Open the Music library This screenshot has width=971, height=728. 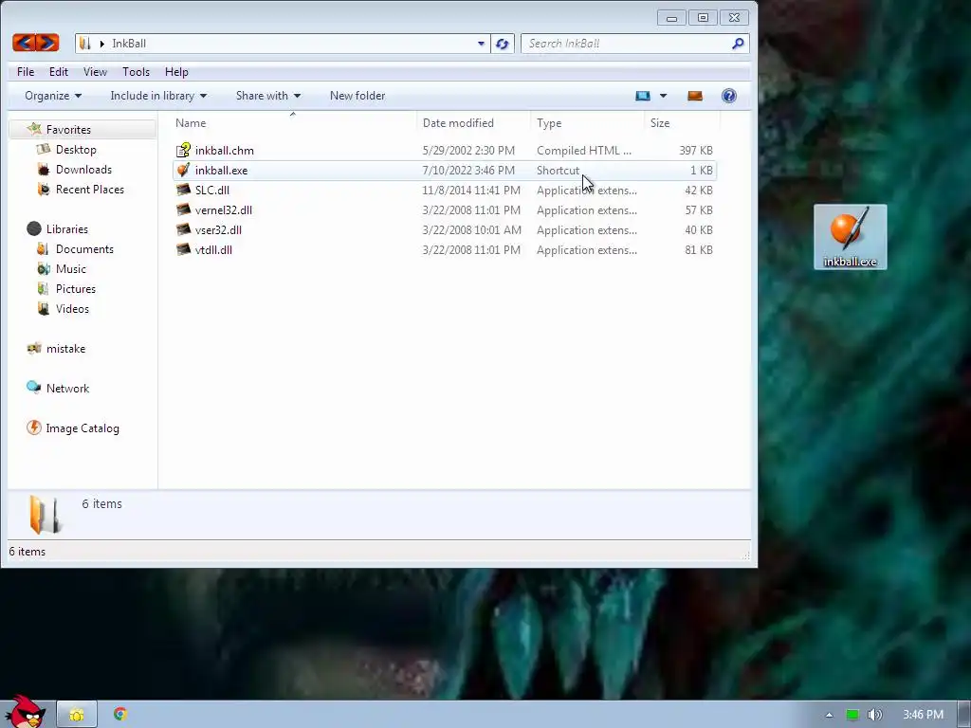tap(70, 268)
